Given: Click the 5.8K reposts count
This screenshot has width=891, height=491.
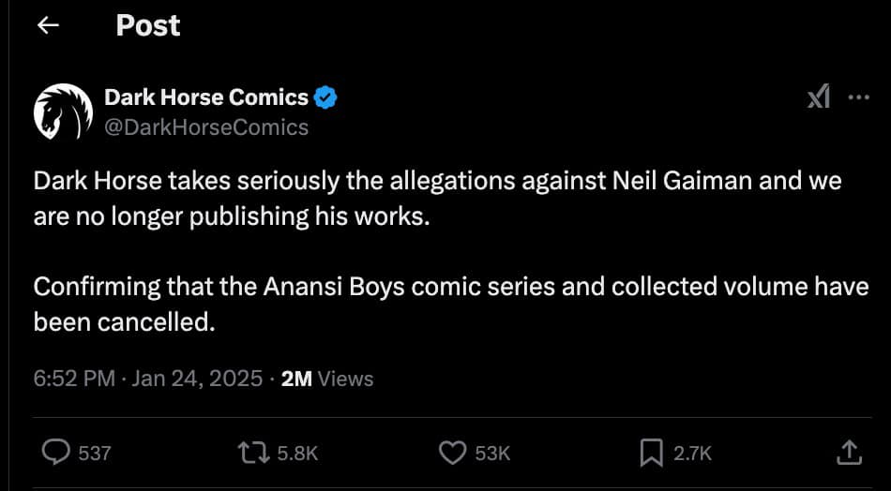Looking at the screenshot, I should (296, 453).
